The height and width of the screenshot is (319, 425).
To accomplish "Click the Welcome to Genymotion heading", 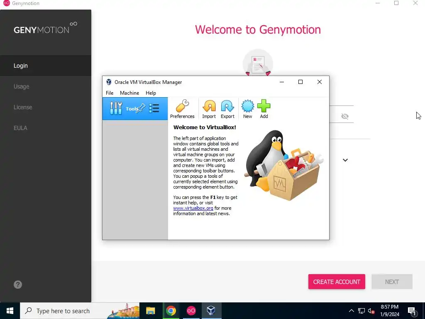I will pyautogui.click(x=258, y=29).
